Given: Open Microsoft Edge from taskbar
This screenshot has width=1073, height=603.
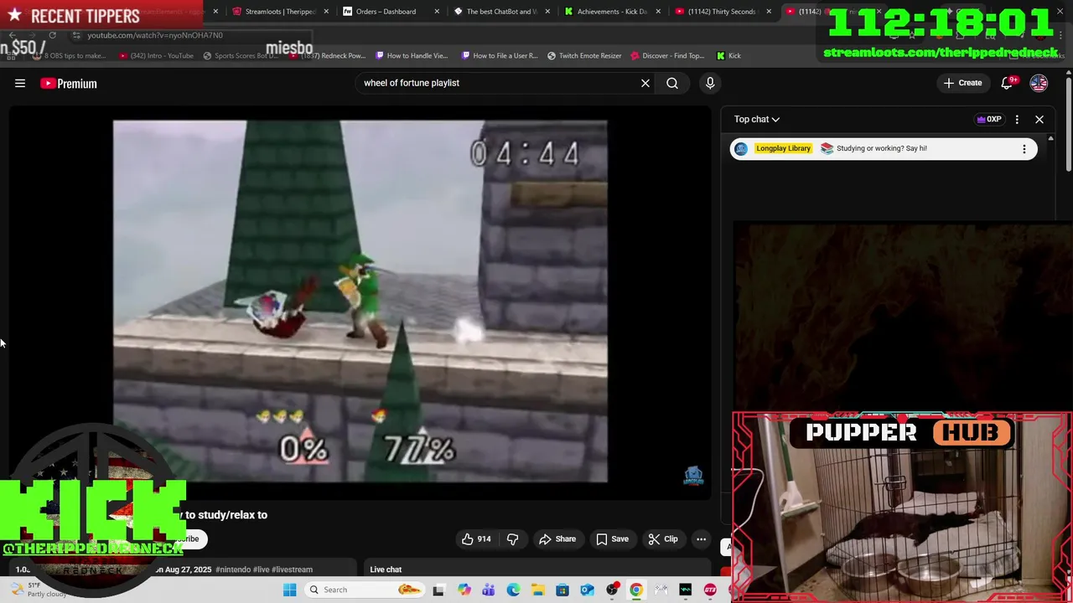Looking at the screenshot, I should coord(513,590).
